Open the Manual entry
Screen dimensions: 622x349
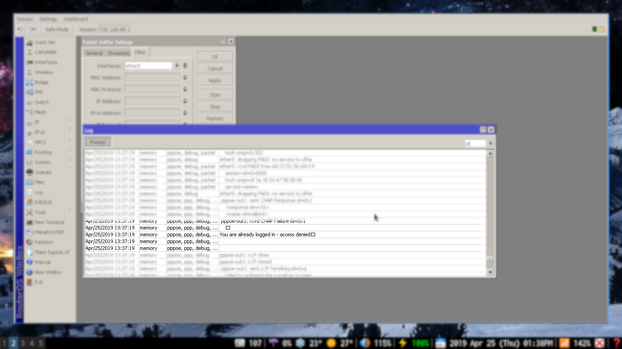click(x=42, y=262)
